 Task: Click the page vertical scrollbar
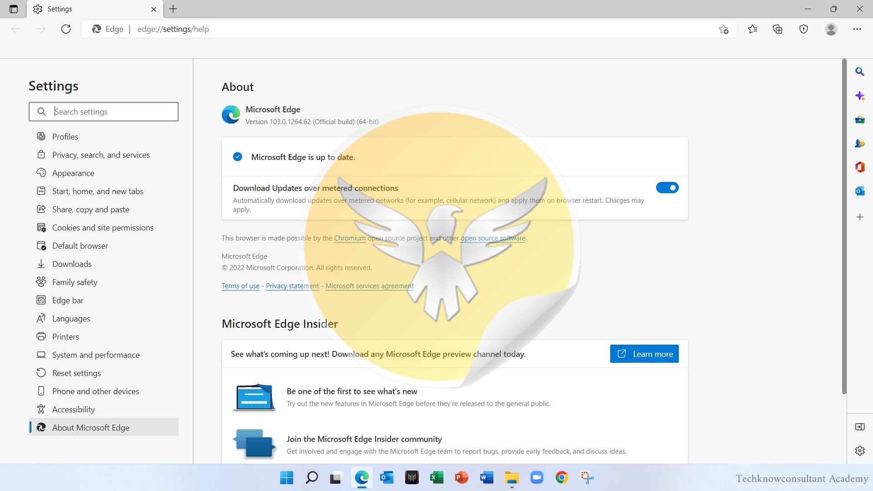(x=844, y=227)
